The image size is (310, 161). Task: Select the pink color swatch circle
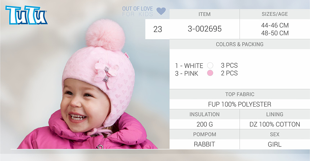(x=210, y=73)
